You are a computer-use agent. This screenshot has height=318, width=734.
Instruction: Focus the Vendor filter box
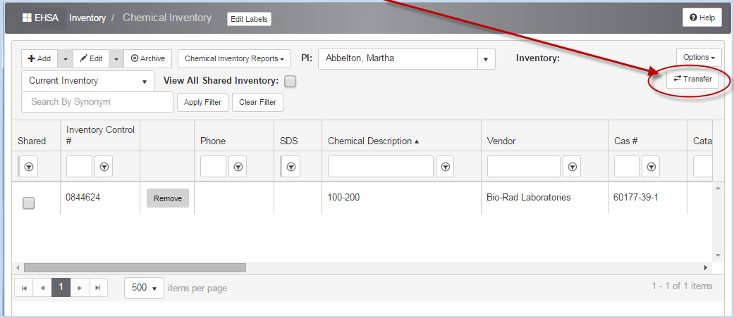pos(523,167)
